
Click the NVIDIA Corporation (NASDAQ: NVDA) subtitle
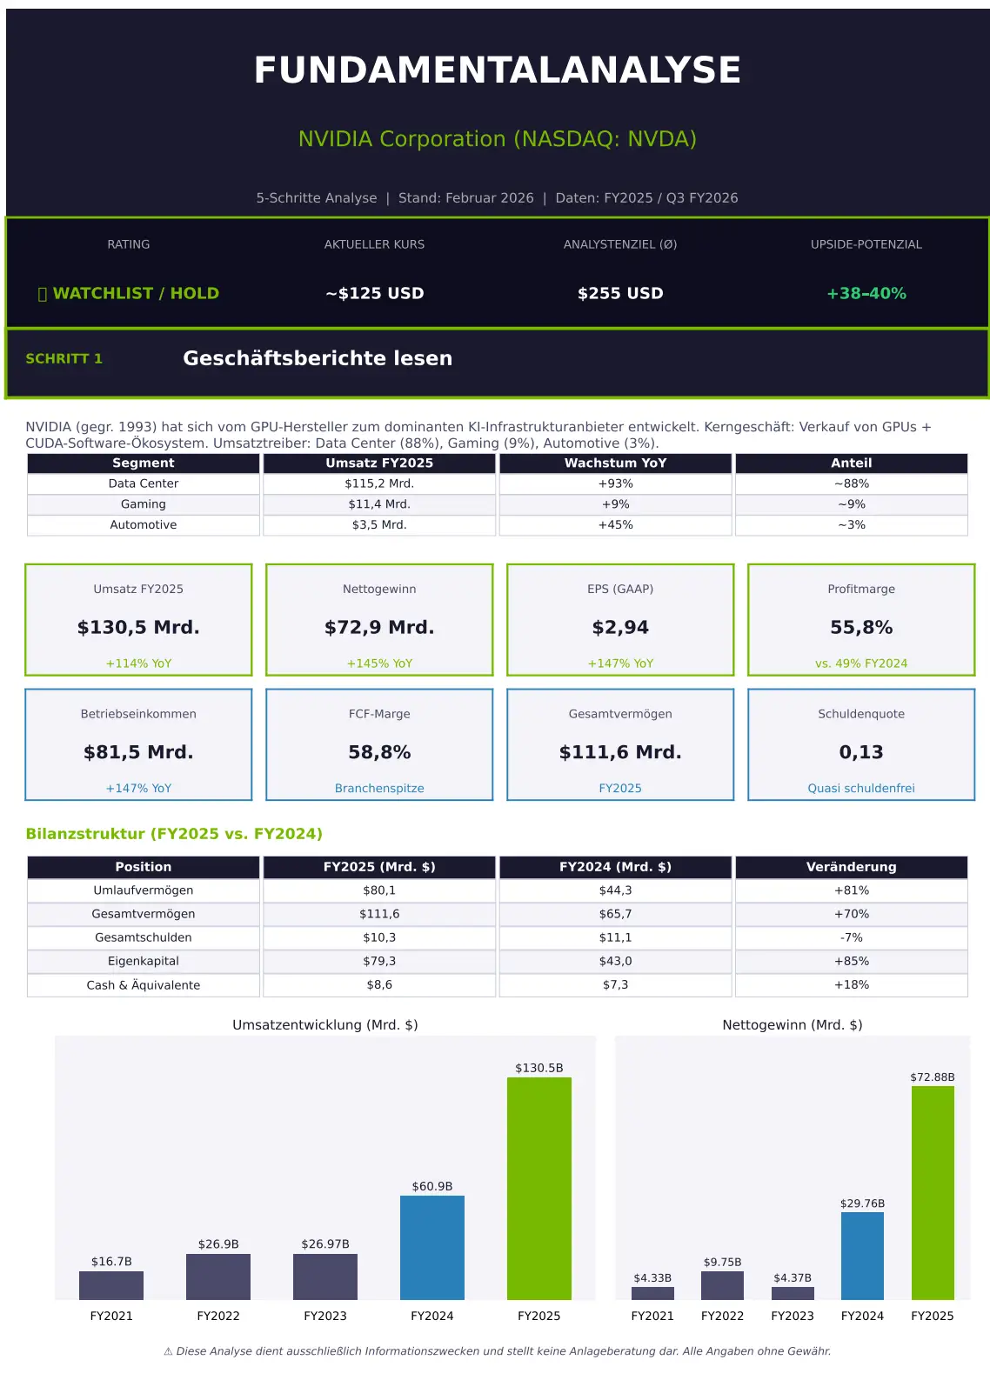click(x=497, y=139)
